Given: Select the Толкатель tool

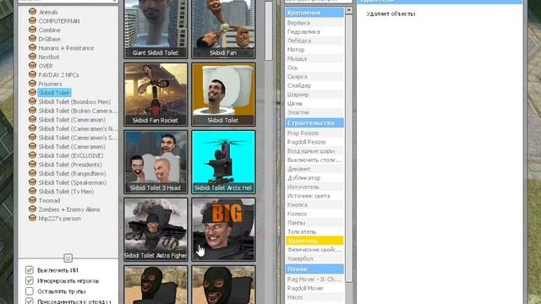Looking at the screenshot, I should (x=314, y=231).
